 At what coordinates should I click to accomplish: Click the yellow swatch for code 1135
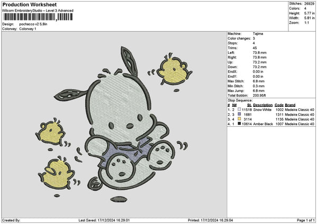(x=239, y=119)
